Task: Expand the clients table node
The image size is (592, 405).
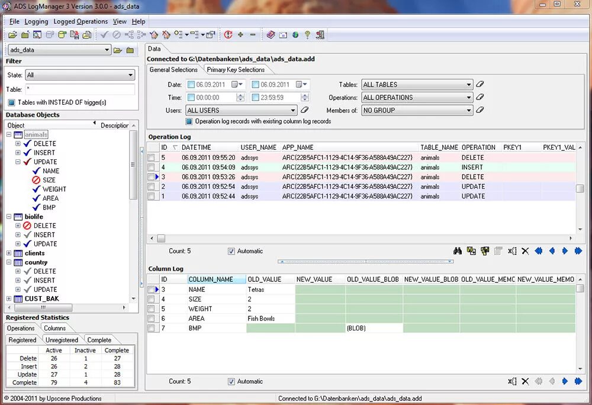Action: (x=9, y=253)
